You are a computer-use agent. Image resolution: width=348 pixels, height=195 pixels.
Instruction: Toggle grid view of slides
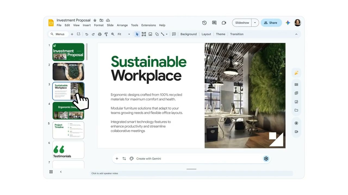(x=51, y=172)
